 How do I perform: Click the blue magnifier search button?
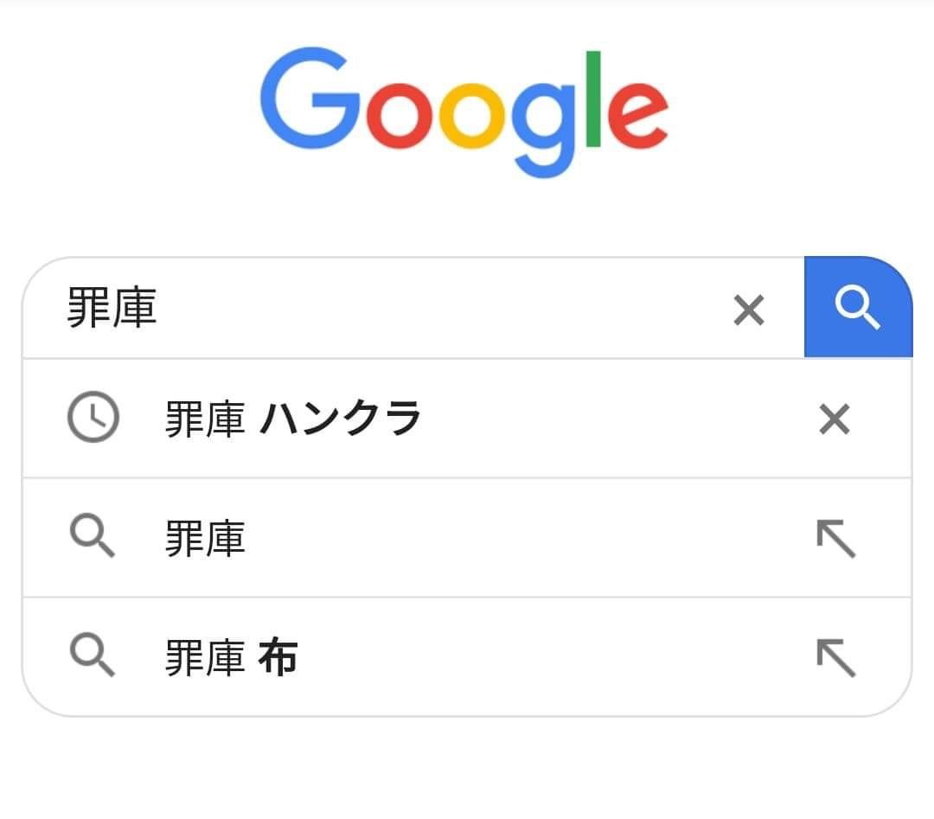[x=858, y=307]
